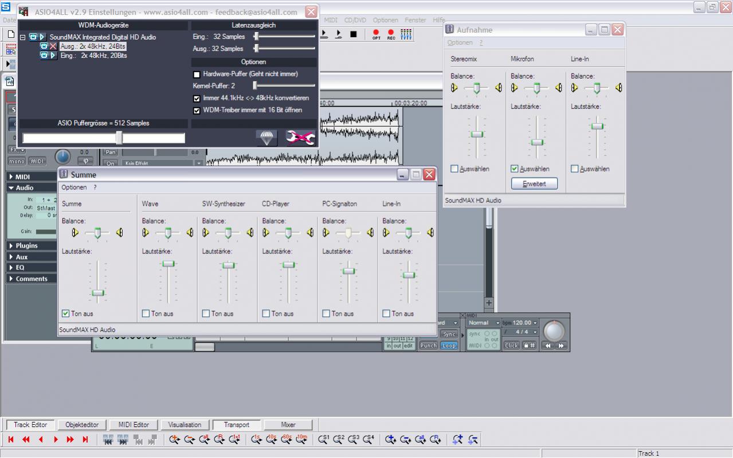
Task: Click the Click metronome button
Action: (x=511, y=346)
